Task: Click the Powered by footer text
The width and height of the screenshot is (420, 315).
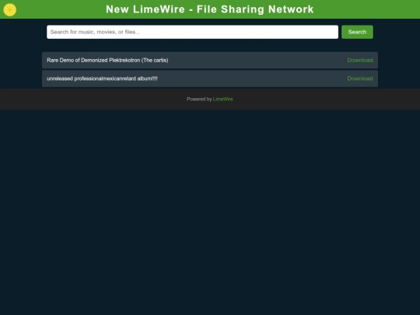Action: coord(199,99)
